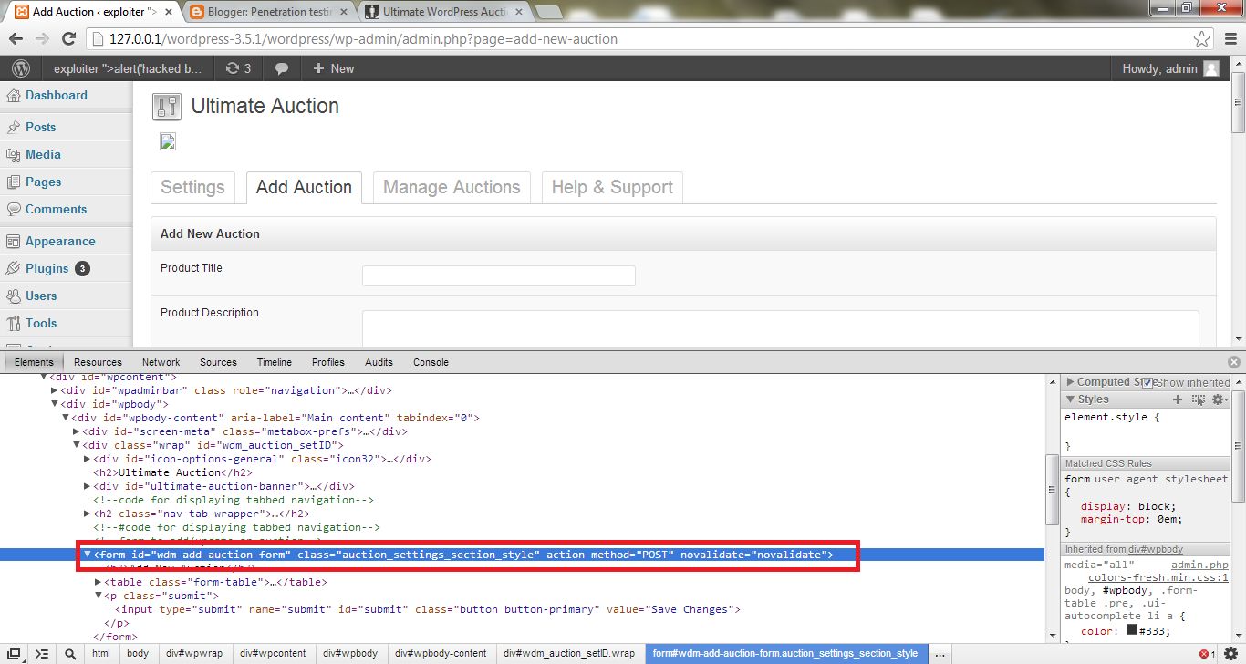Click into the Product Description textarea
Screen dimensions: 1246x664
(x=781, y=328)
